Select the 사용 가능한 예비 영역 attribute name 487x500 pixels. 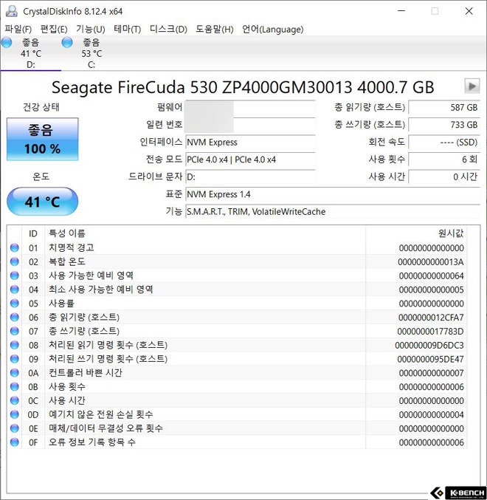(x=91, y=275)
